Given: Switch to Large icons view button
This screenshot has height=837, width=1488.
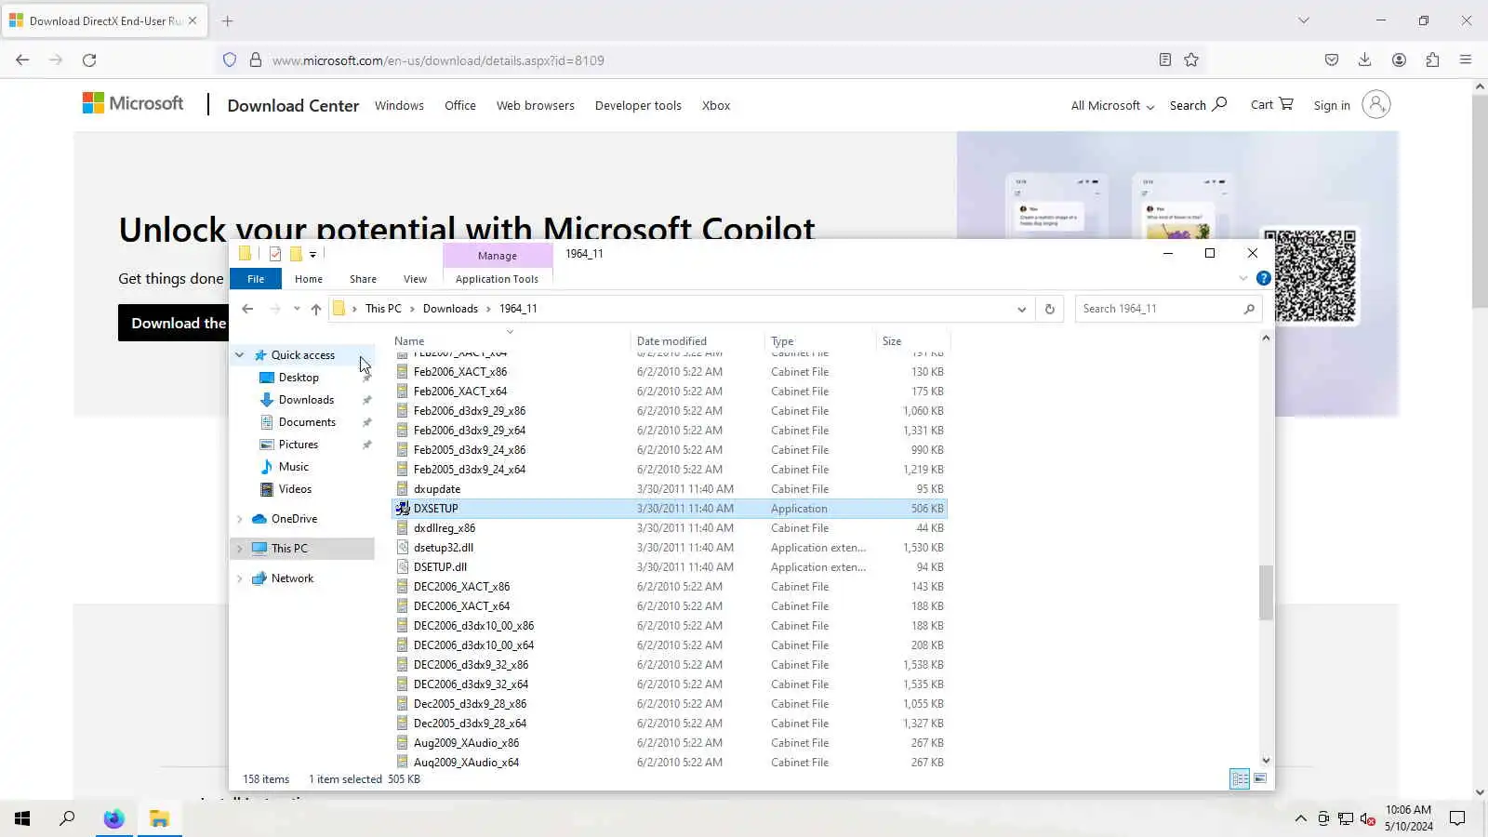Looking at the screenshot, I should [1260, 779].
